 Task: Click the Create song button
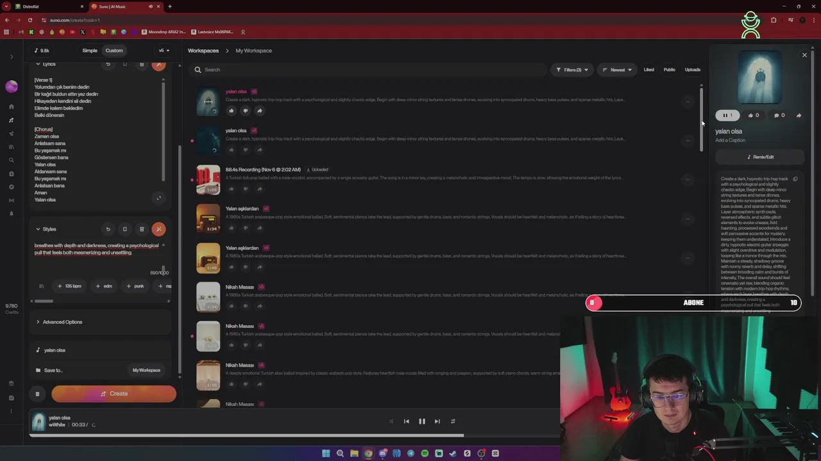point(114,394)
